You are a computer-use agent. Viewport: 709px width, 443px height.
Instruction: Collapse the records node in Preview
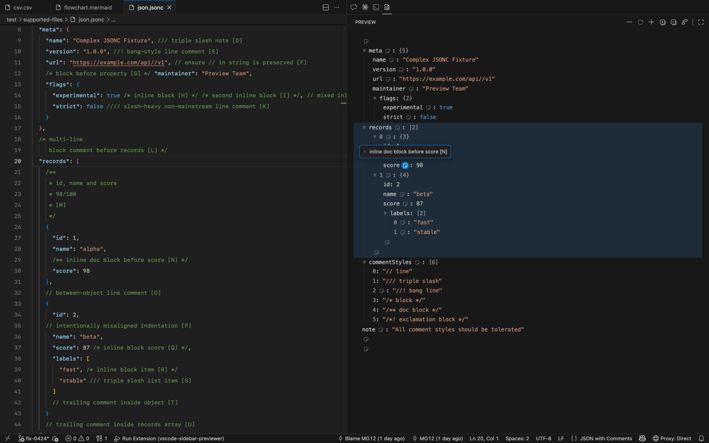(364, 127)
